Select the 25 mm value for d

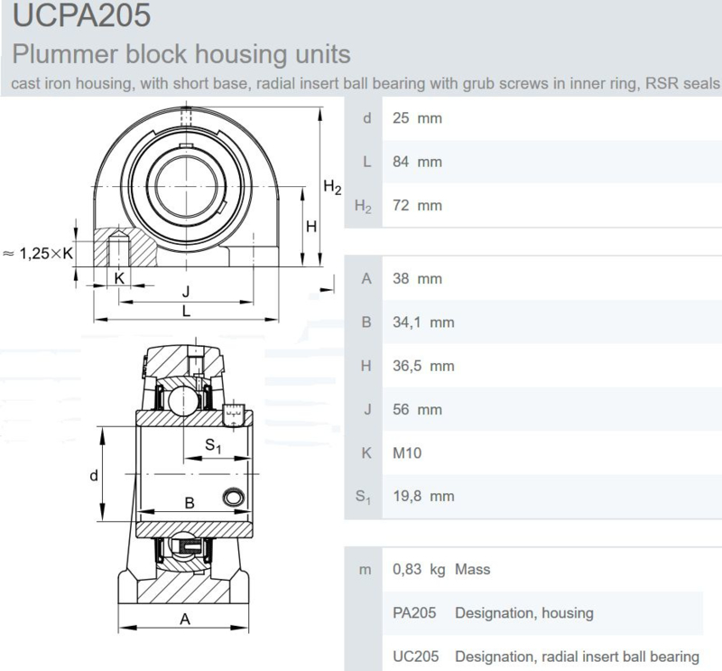417,118
